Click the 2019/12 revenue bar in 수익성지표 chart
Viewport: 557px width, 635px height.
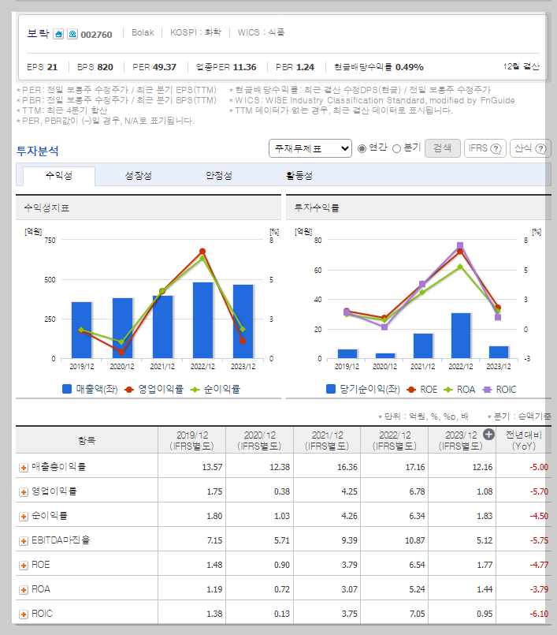tap(82, 330)
